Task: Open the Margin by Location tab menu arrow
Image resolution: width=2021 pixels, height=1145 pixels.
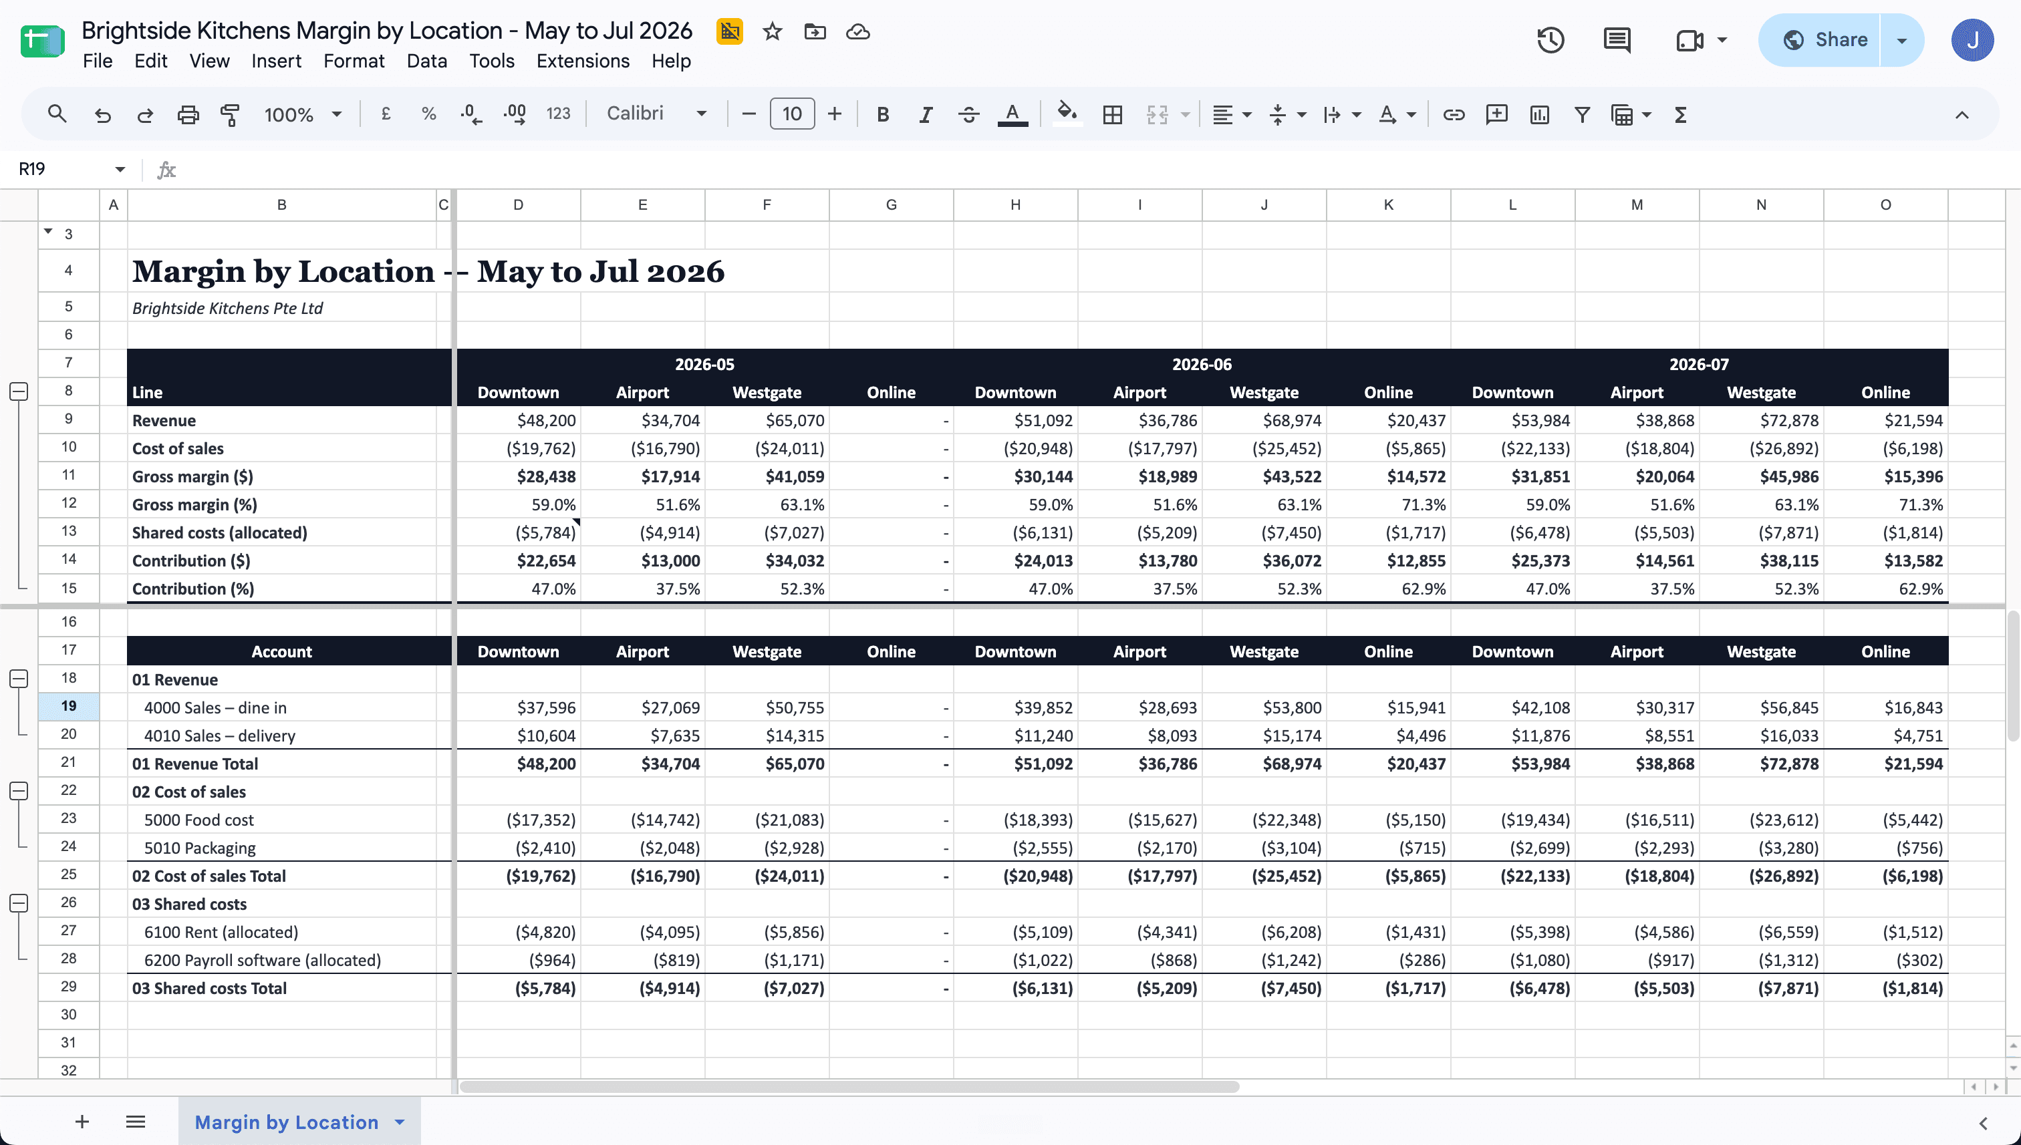Action: 400,1122
